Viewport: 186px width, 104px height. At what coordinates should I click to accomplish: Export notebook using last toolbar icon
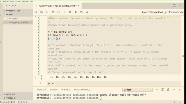click(x=87, y=12)
